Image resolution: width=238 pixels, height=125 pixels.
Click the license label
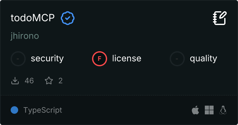[x=127, y=58]
